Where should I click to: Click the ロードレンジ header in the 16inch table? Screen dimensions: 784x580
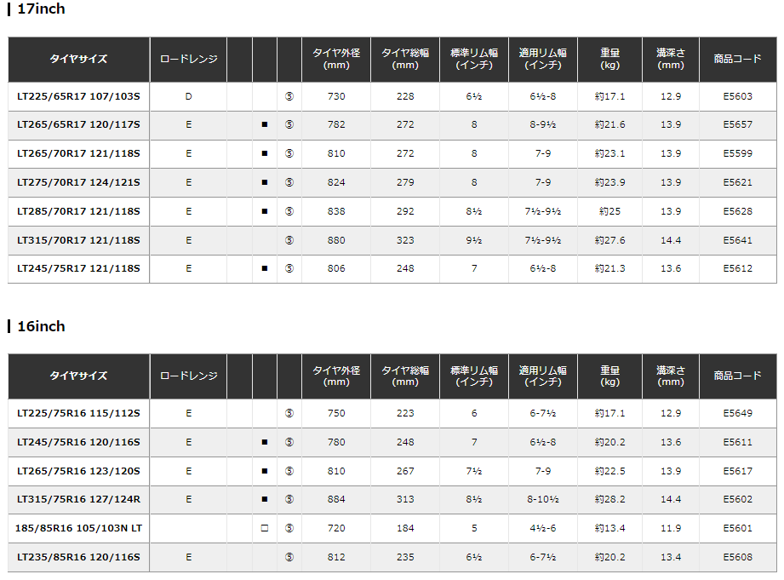(x=188, y=376)
